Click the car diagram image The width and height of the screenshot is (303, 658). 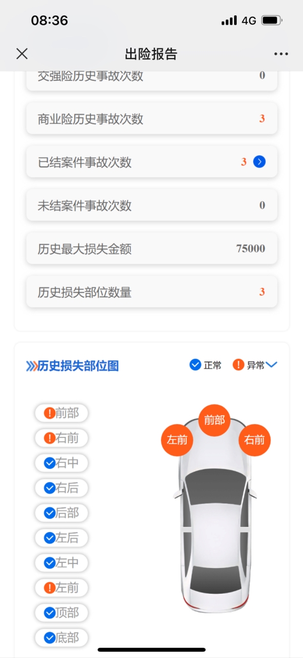[x=215, y=514]
